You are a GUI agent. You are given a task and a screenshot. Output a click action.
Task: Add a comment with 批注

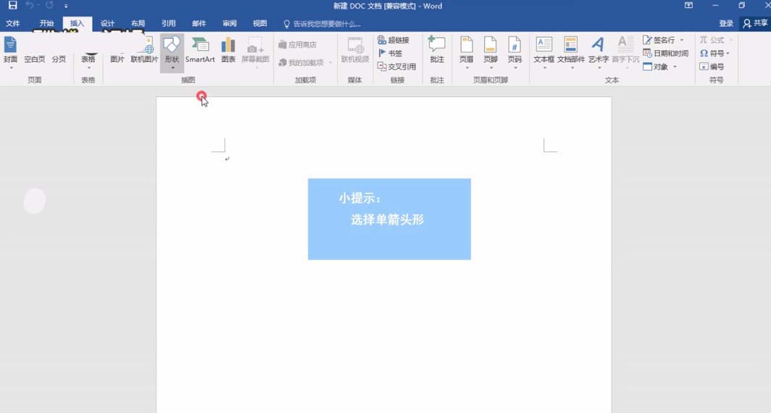click(437, 50)
